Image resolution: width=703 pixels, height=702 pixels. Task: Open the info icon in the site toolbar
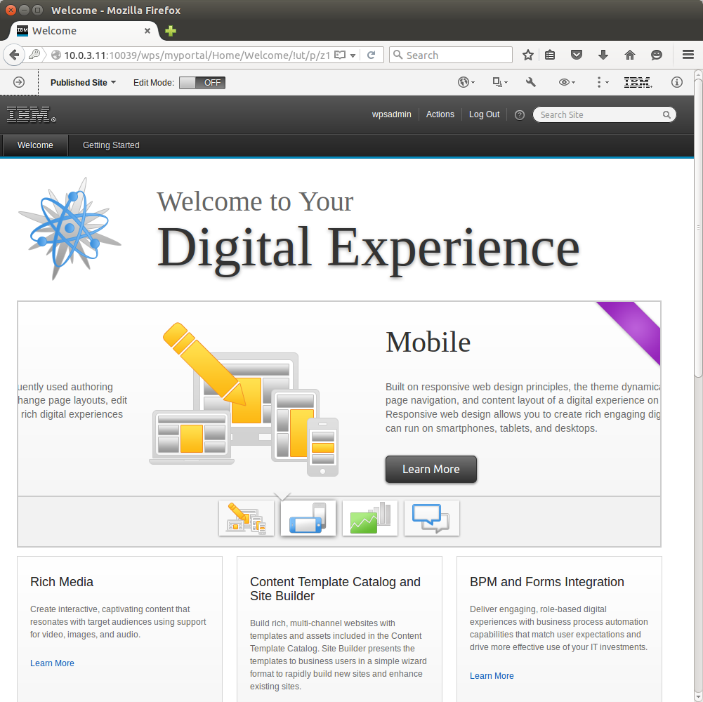click(677, 82)
